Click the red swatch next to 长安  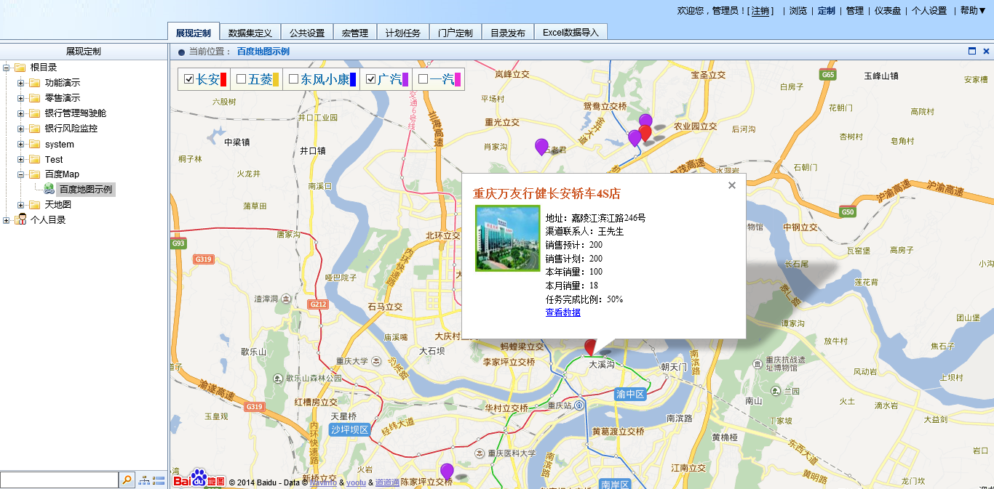click(224, 79)
